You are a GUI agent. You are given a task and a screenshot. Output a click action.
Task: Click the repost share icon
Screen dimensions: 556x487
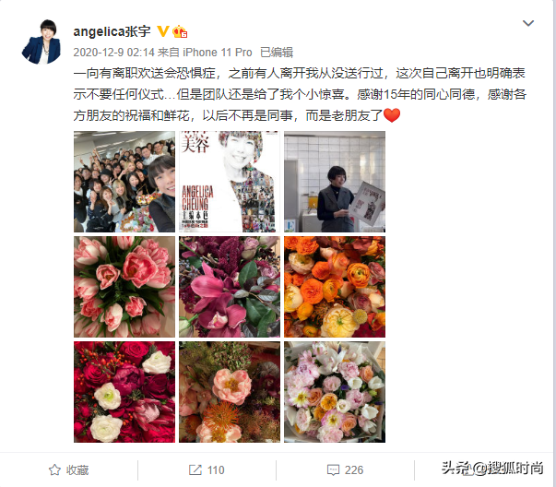[195, 470]
